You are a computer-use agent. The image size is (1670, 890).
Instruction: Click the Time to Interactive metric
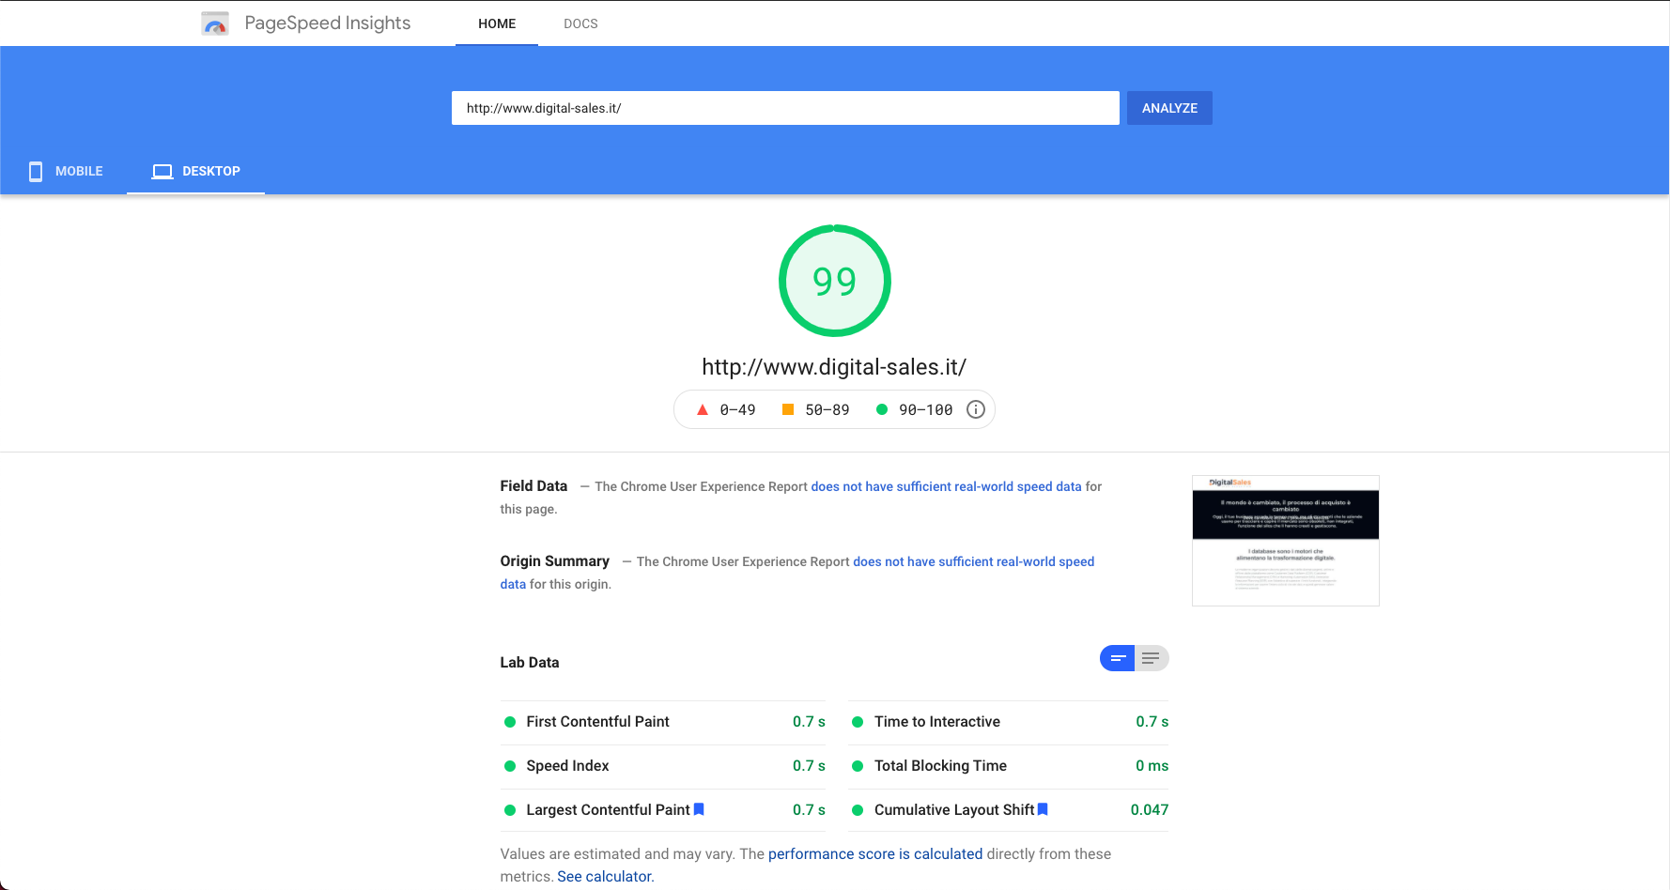[1009, 722]
